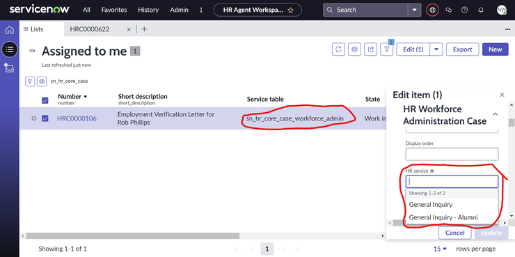Open the Inbox icon in left sidebar

(9, 68)
